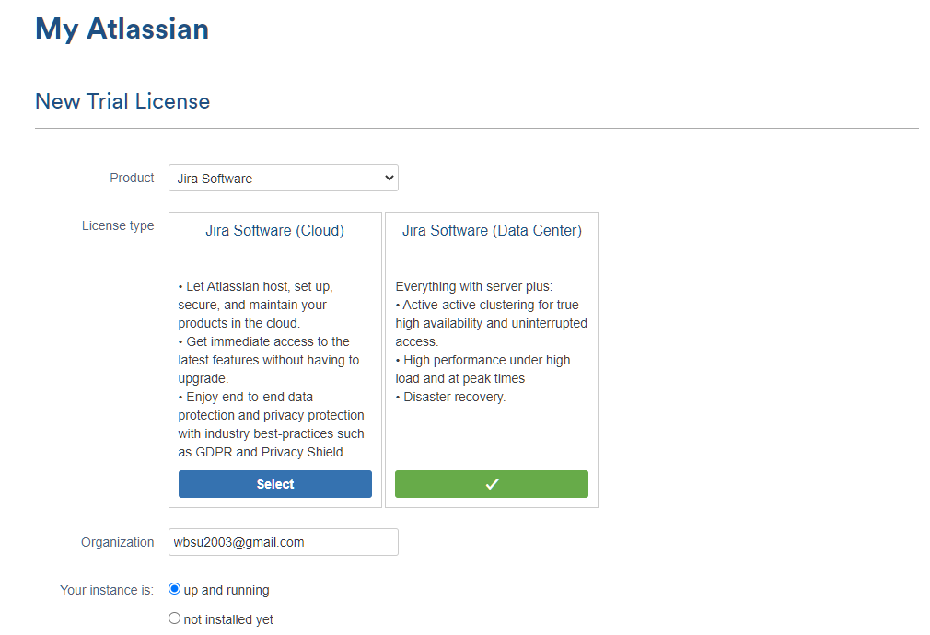Click the 'Disaster recovery.' bullet text
Viewport: 930px width, 635px height.
(x=454, y=397)
